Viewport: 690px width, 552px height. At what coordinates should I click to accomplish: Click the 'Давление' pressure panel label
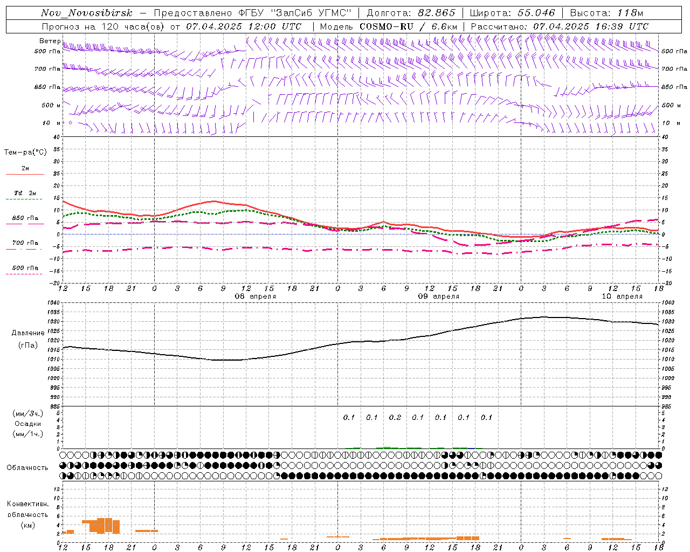(x=28, y=333)
